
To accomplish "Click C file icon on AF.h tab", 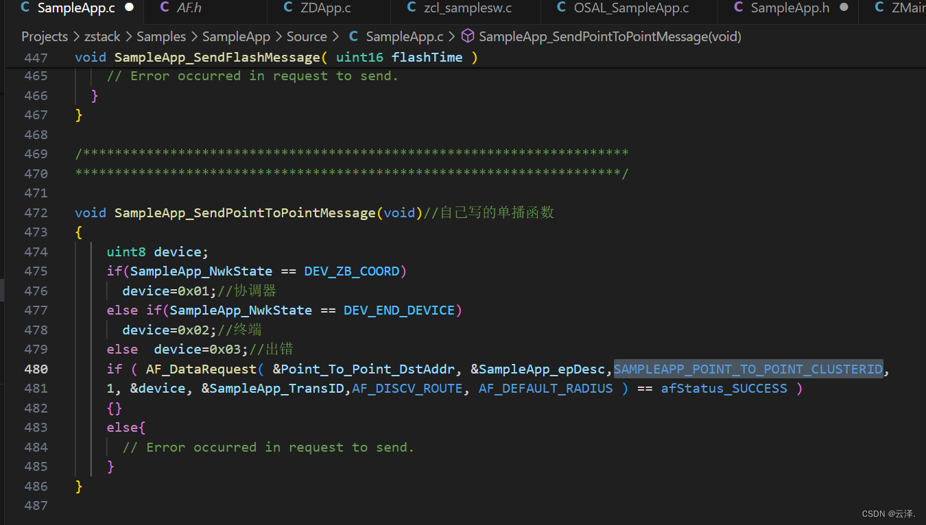I will tap(165, 8).
